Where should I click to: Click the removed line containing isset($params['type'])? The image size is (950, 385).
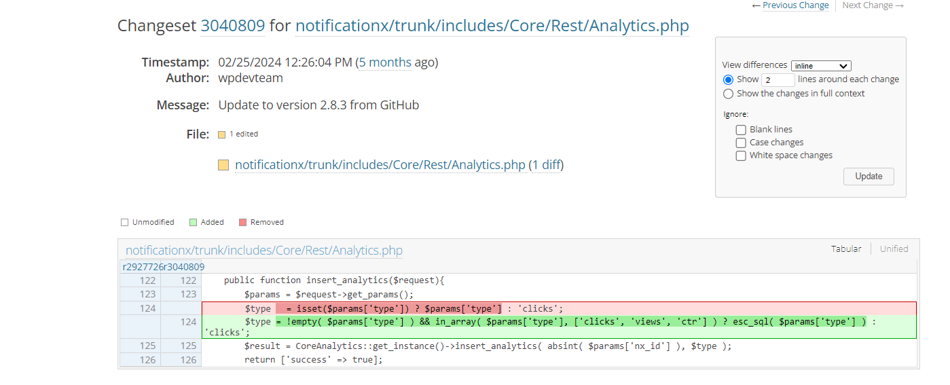pyautogui.click(x=559, y=308)
